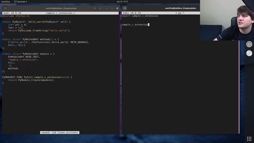This screenshot has width=254, height=143.
Task: Click the 'methods' line inside PyModuleDef struct
Action: coord(13,68)
